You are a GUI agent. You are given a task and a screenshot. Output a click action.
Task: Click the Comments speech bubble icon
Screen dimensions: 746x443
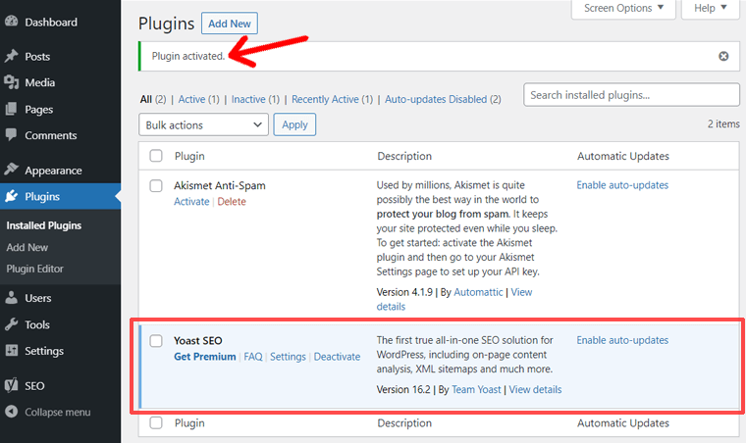(12, 135)
